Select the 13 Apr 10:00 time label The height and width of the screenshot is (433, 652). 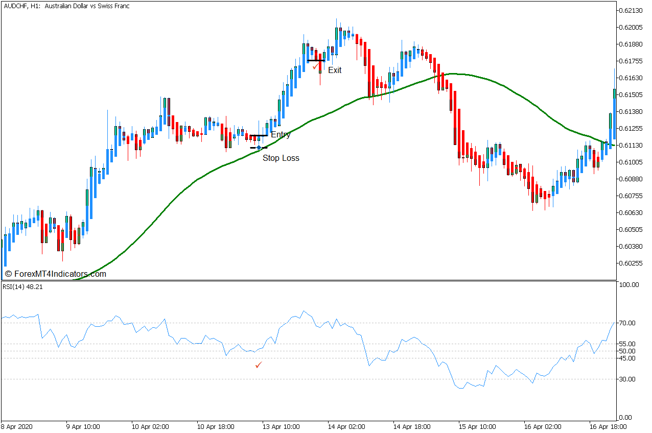tap(281, 426)
